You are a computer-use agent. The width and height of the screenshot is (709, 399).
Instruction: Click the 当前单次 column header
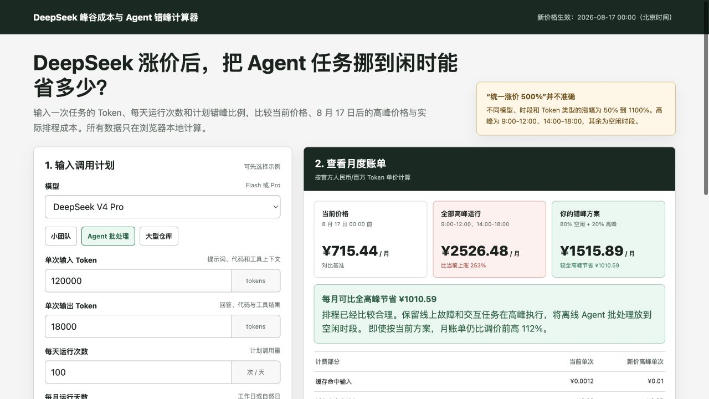[x=582, y=362]
